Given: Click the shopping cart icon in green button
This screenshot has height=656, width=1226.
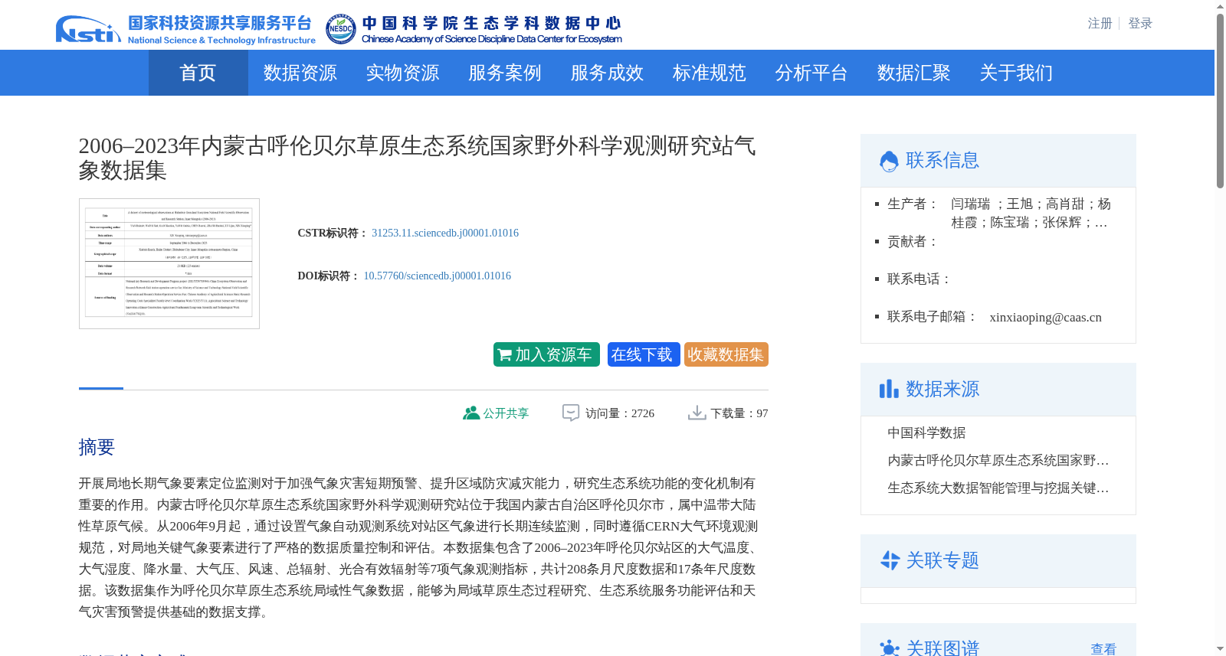Looking at the screenshot, I should pyautogui.click(x=504, y=355).
